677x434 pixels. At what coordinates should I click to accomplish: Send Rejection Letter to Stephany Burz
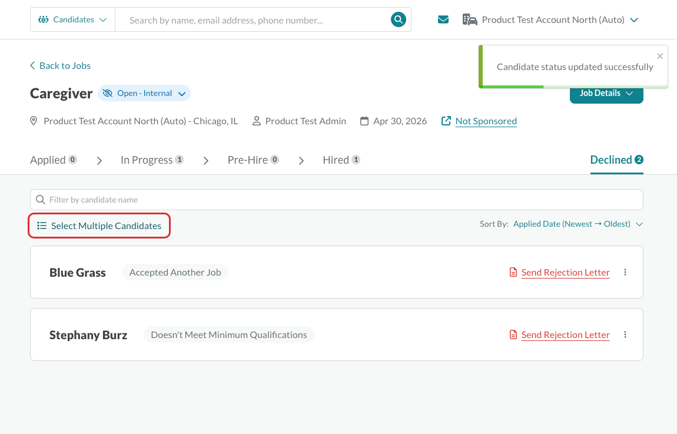pyautogui.click(x=565, y=334)
